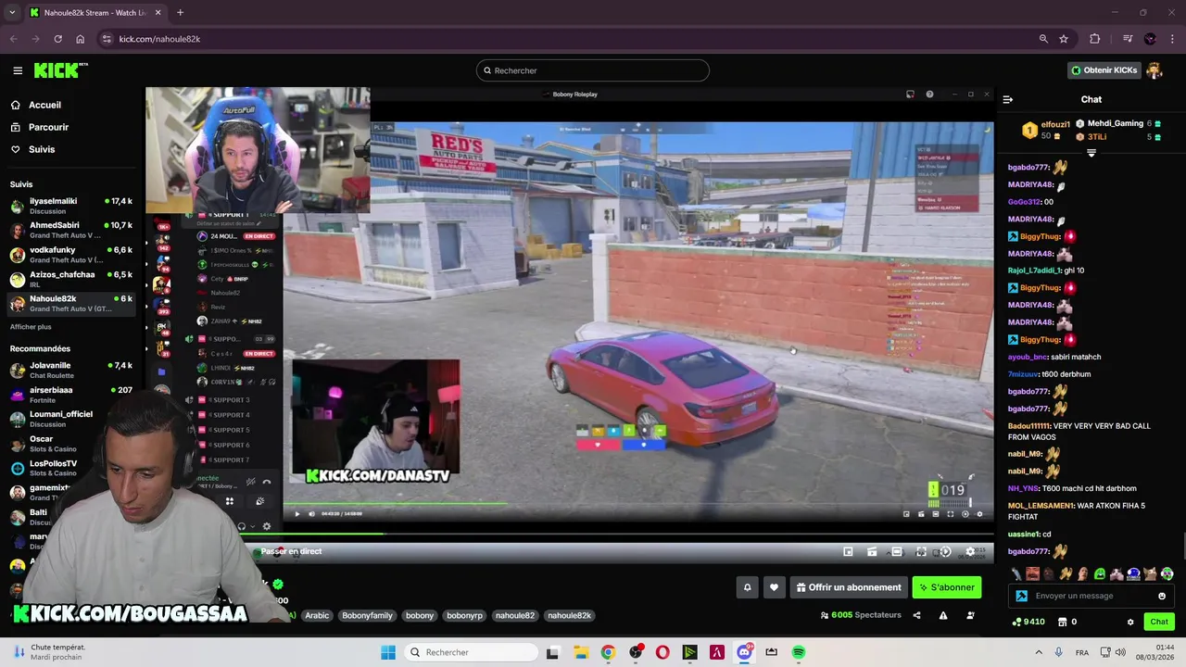This screenshot has height=667, width=1186.
Task: Open the Kick hamburger sidebar menu
Action: pos(18,70)
